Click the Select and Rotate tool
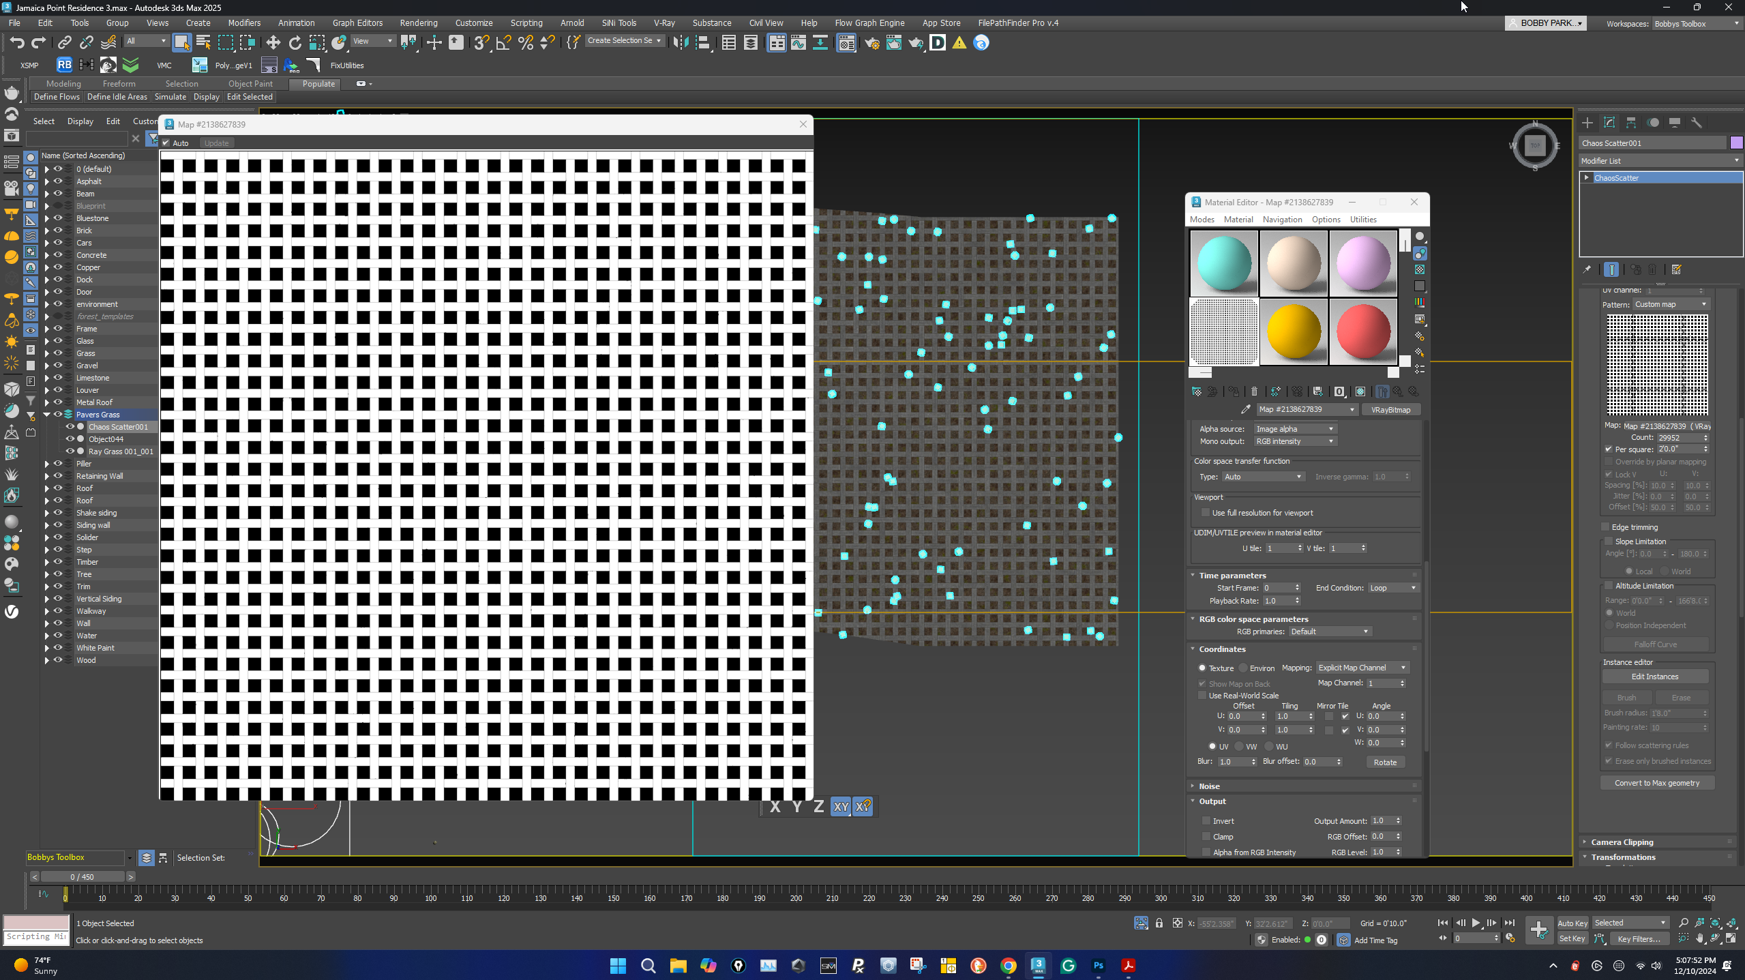This screenshot has width=1745, height=980. click(x=295, y=43)
